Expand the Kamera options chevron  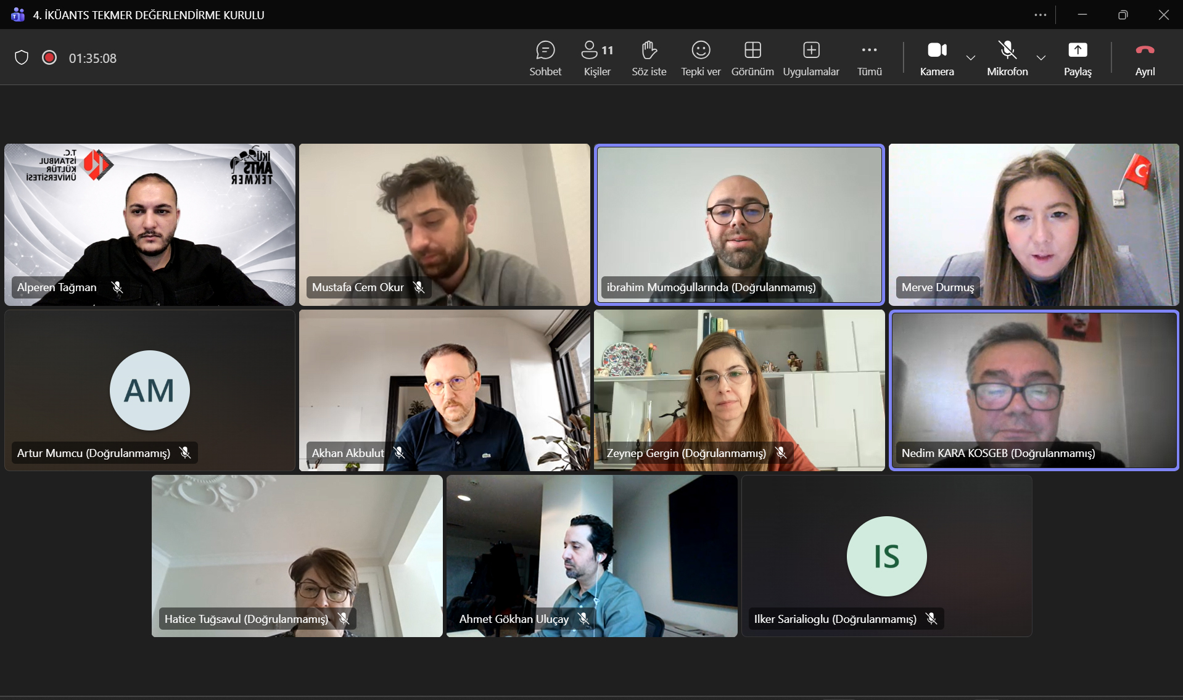click(971, 58)
